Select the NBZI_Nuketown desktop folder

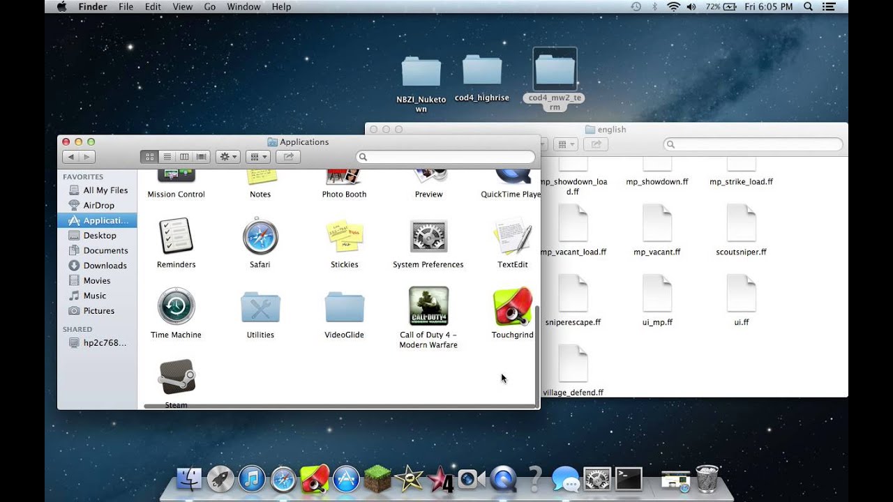pyautogui.click(x=421, y=72)
